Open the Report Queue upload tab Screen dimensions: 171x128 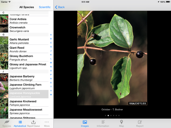(x=33, y=124)
